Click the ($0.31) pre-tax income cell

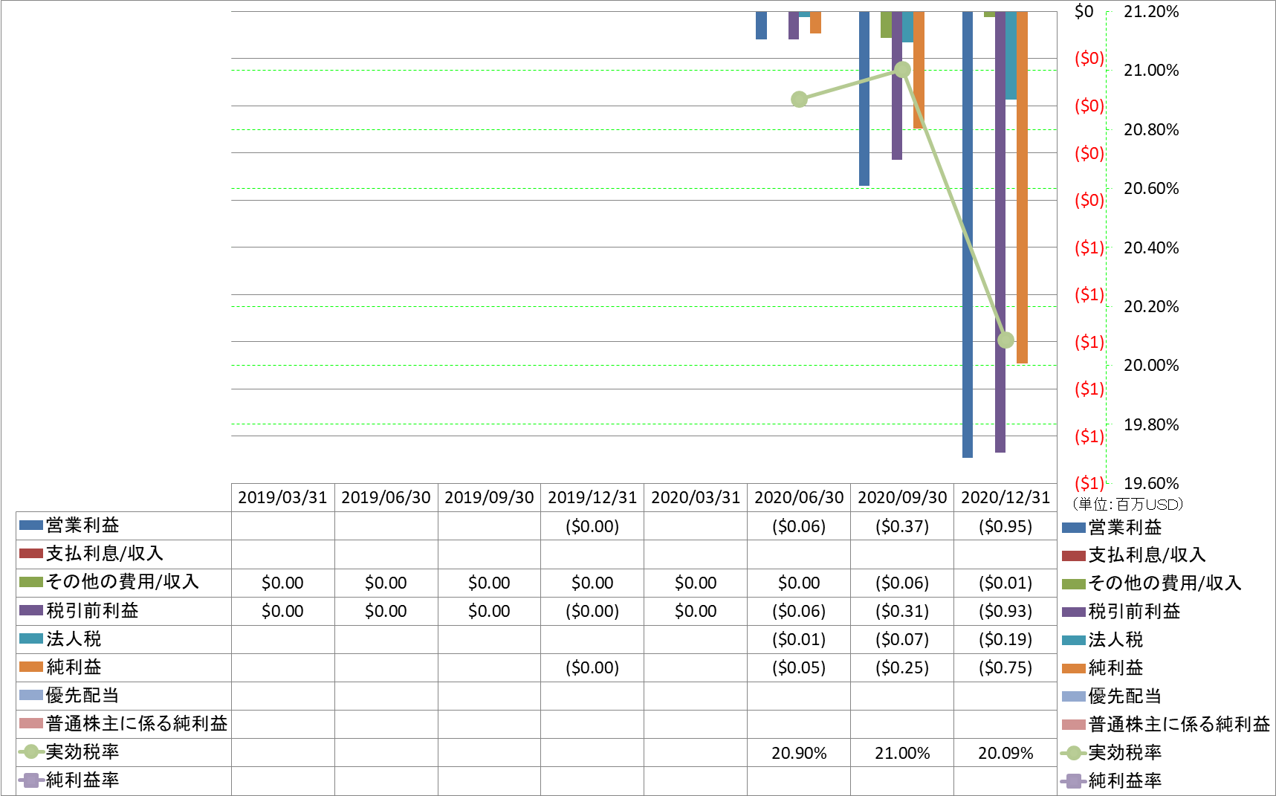tap(902, 611)
